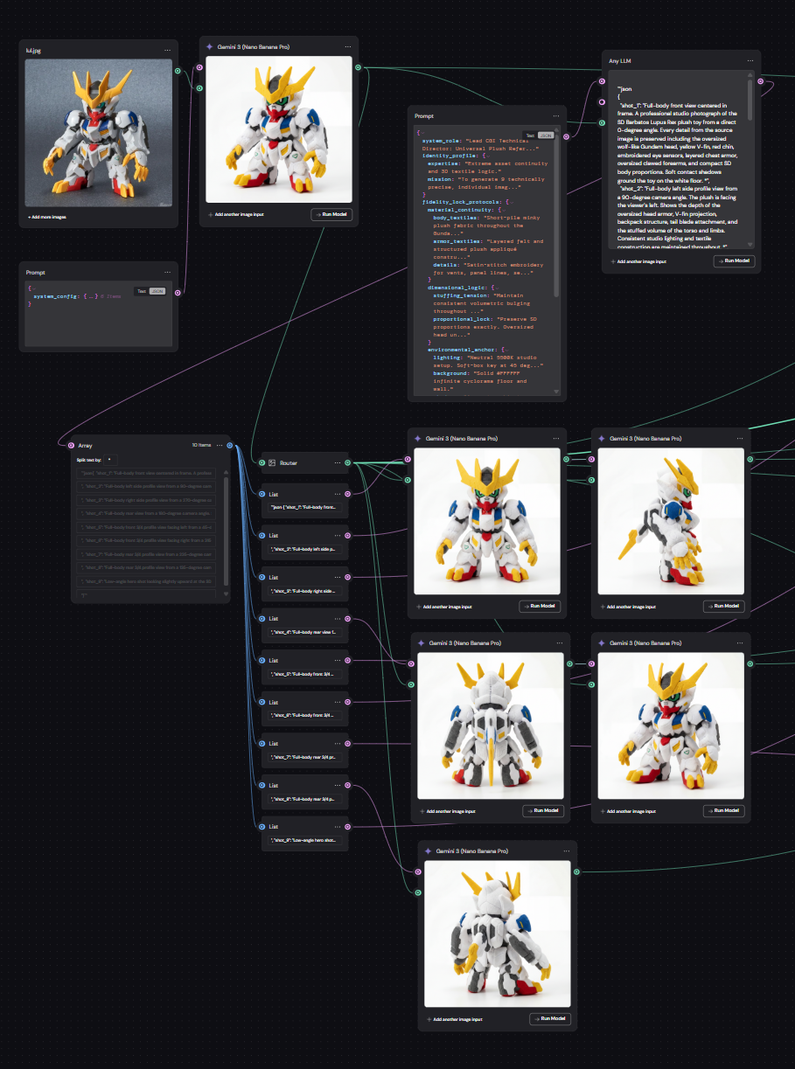Screen dimensions: 795x1069
Task: Click the Router node image icon
Action: pos(272,462)
